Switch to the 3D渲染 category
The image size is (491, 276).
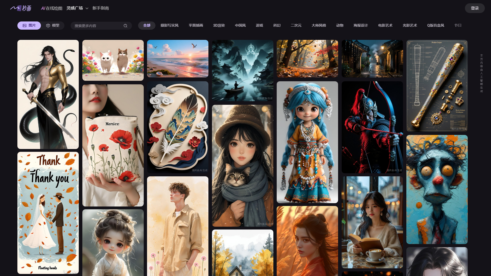[x=219, y=26]
